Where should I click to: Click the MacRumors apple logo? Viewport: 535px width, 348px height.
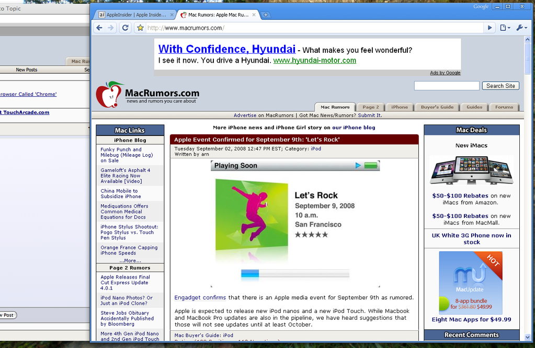coord(109,95)
